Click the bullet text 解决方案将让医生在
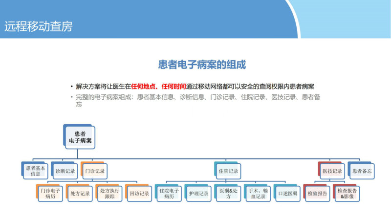Image resolution: width=391 pixels, height=220 pixels. click(x=103, y=87)
